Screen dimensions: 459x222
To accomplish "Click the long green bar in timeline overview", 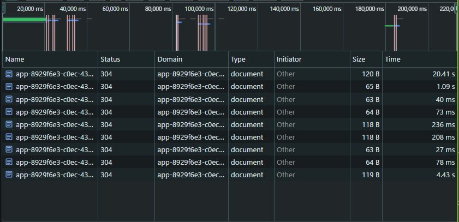I will pyautogui.click(x=25, y=20).
